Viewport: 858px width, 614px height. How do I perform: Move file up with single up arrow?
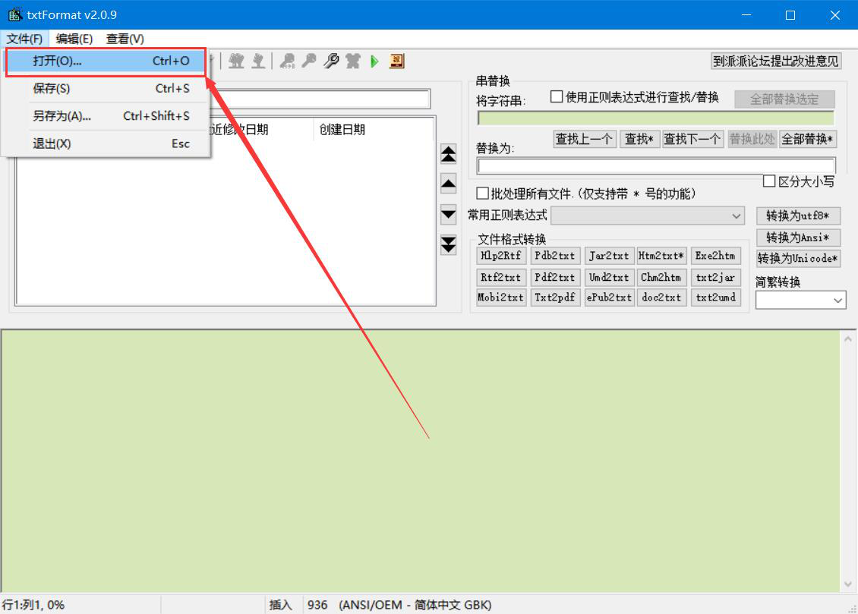[x=448, y=184]
